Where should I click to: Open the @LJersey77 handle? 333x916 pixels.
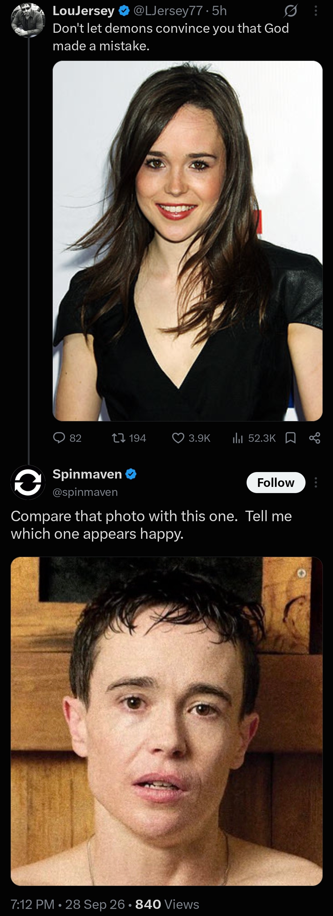click(x=168, y=11)
